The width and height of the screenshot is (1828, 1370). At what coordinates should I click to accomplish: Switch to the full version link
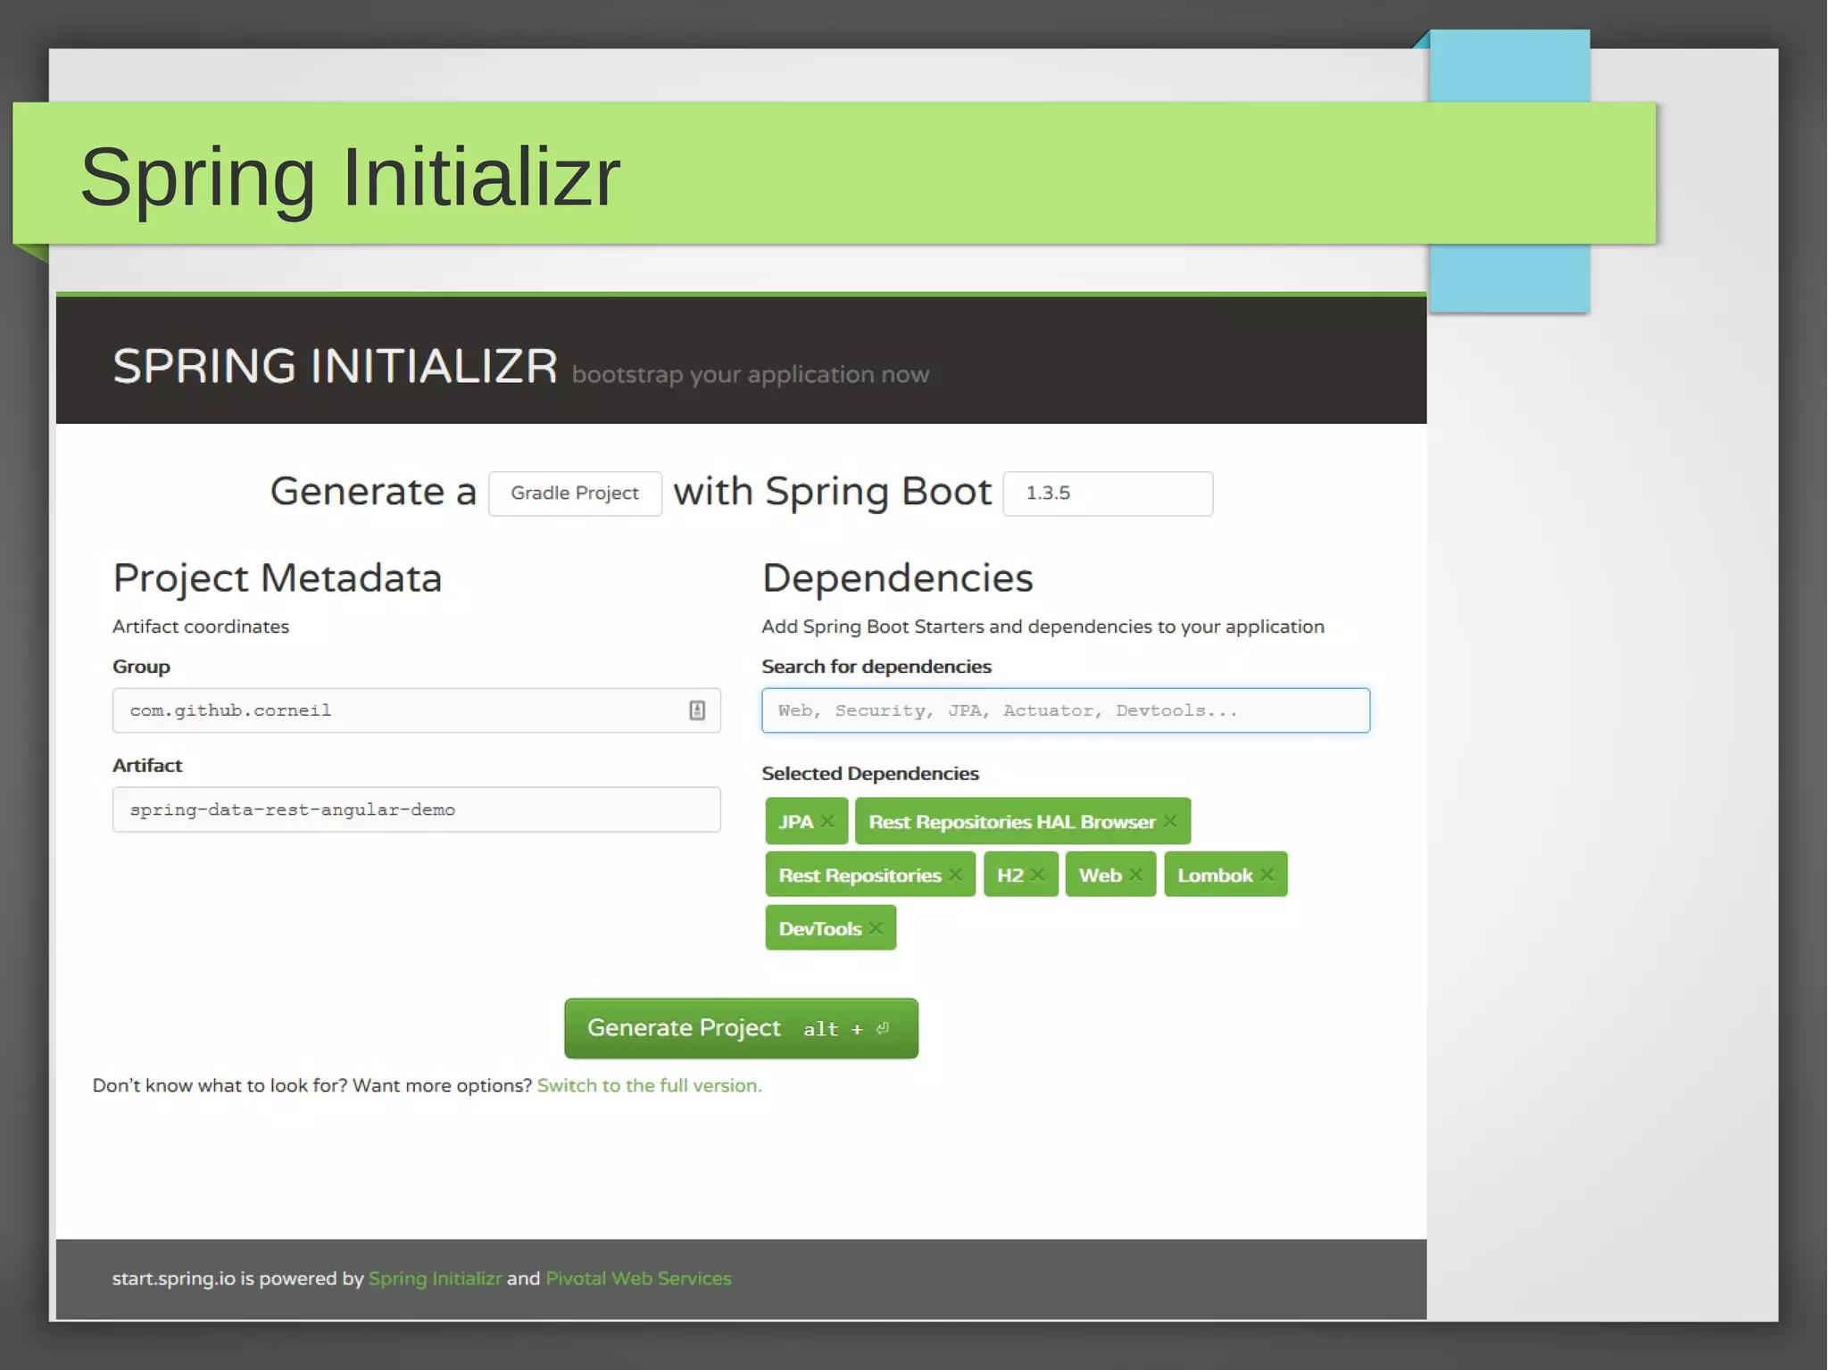[x=649, y=1085]
